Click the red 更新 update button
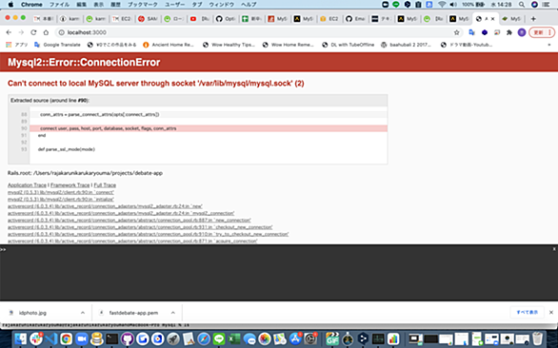This screenshot has height=348, width=558. pyautogui.click(x=541, y=32)
